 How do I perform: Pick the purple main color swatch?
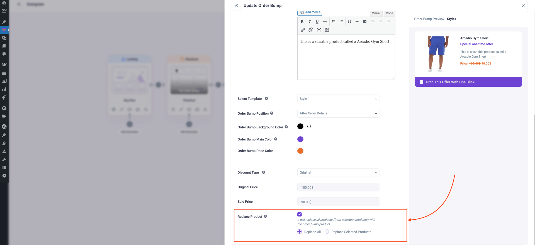[x=300, y=139]
